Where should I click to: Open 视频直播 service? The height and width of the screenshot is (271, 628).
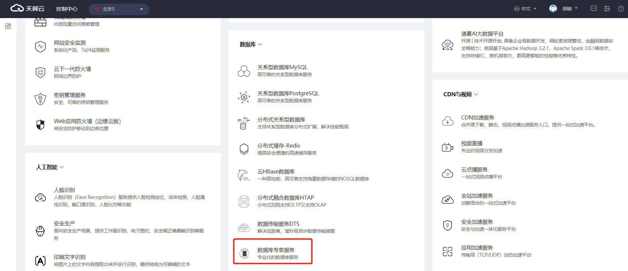point(472,144)
